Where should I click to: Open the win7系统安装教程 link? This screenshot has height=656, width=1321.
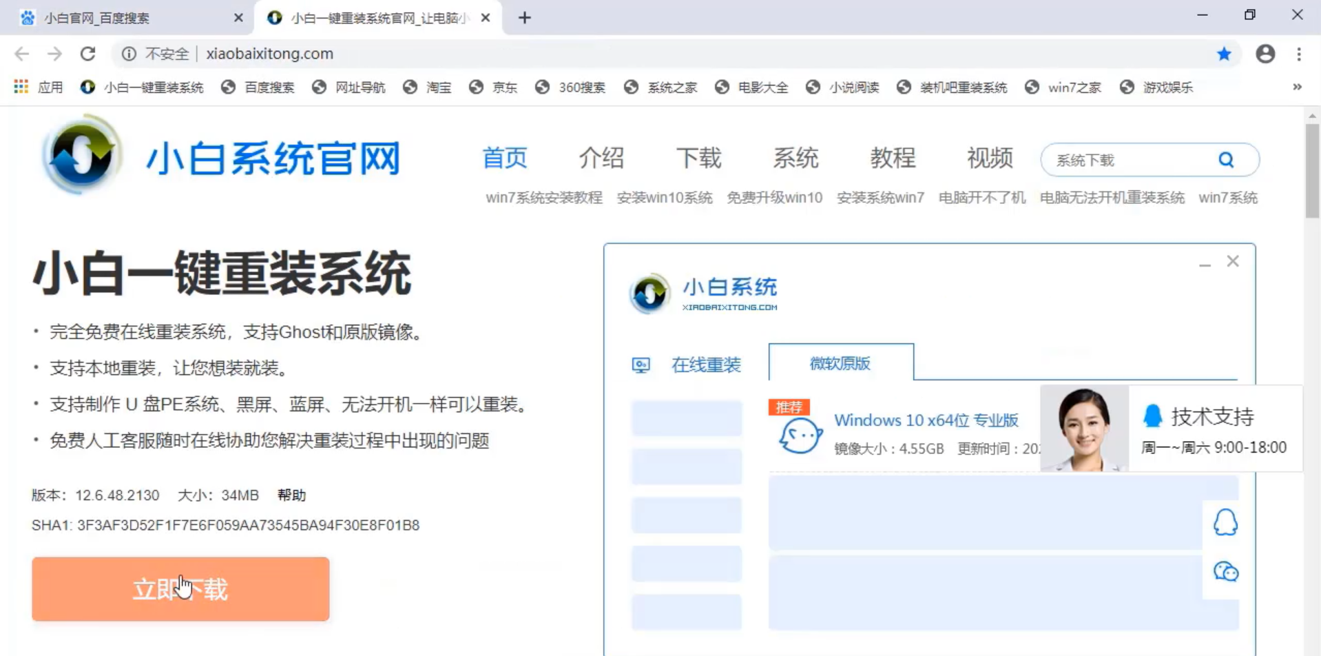[543, 198]
